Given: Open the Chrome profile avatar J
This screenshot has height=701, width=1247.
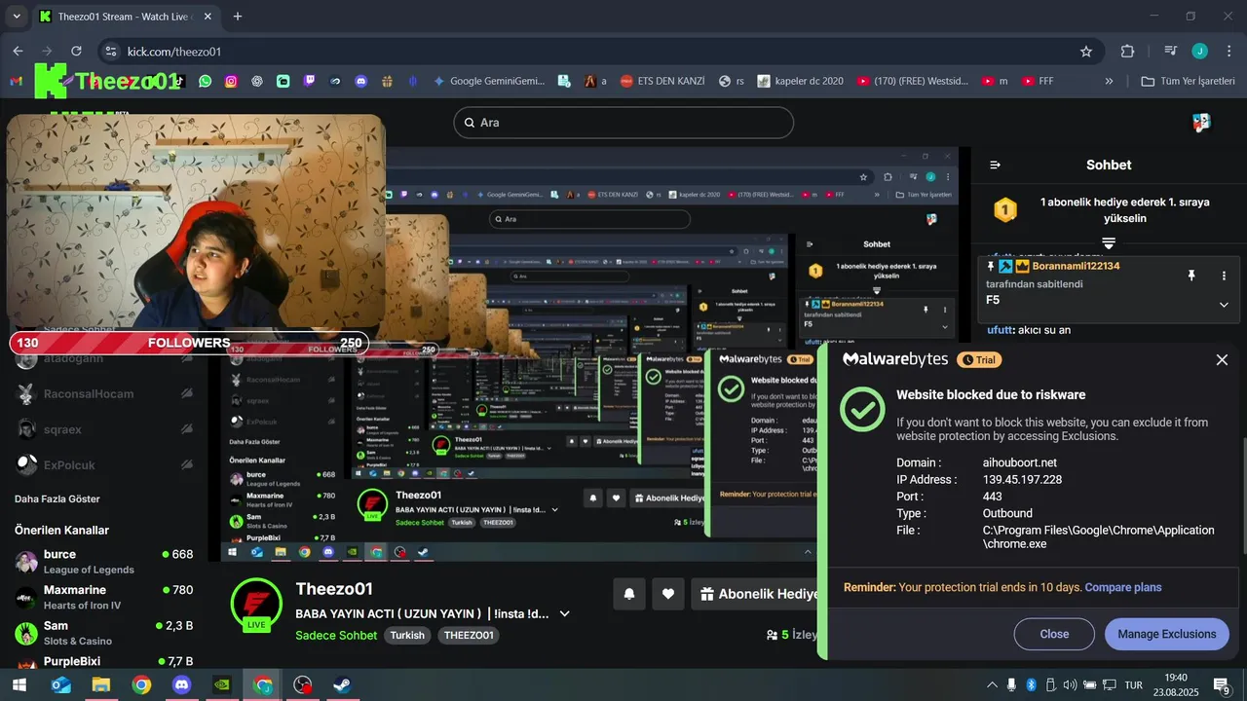Looking at the screenshot, I should click(1199, 52).
